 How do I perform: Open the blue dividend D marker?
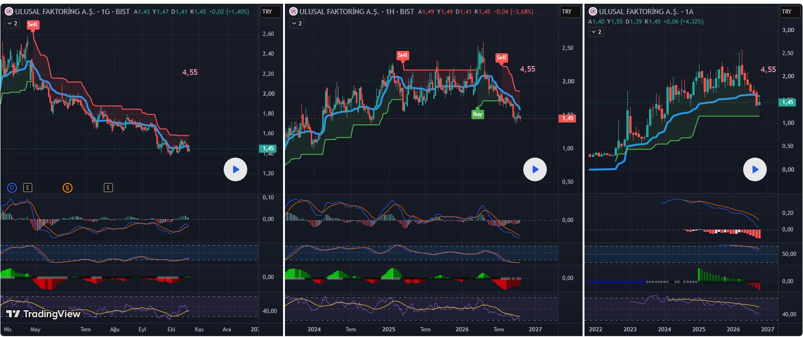click(x=12, y=188)
